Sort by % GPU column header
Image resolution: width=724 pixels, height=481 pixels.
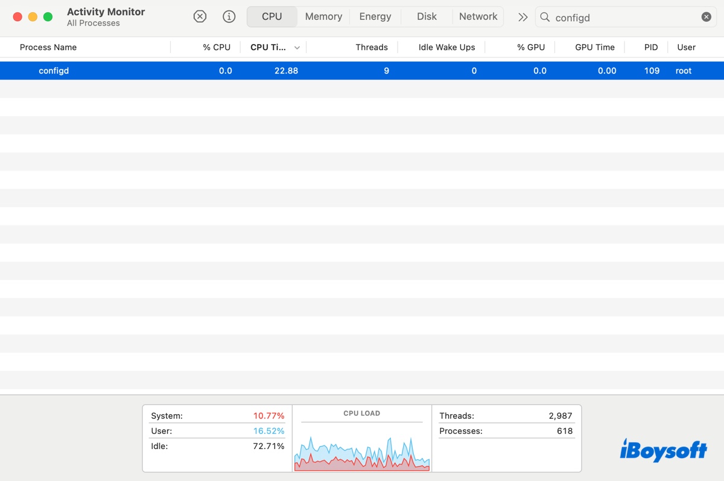531,47
